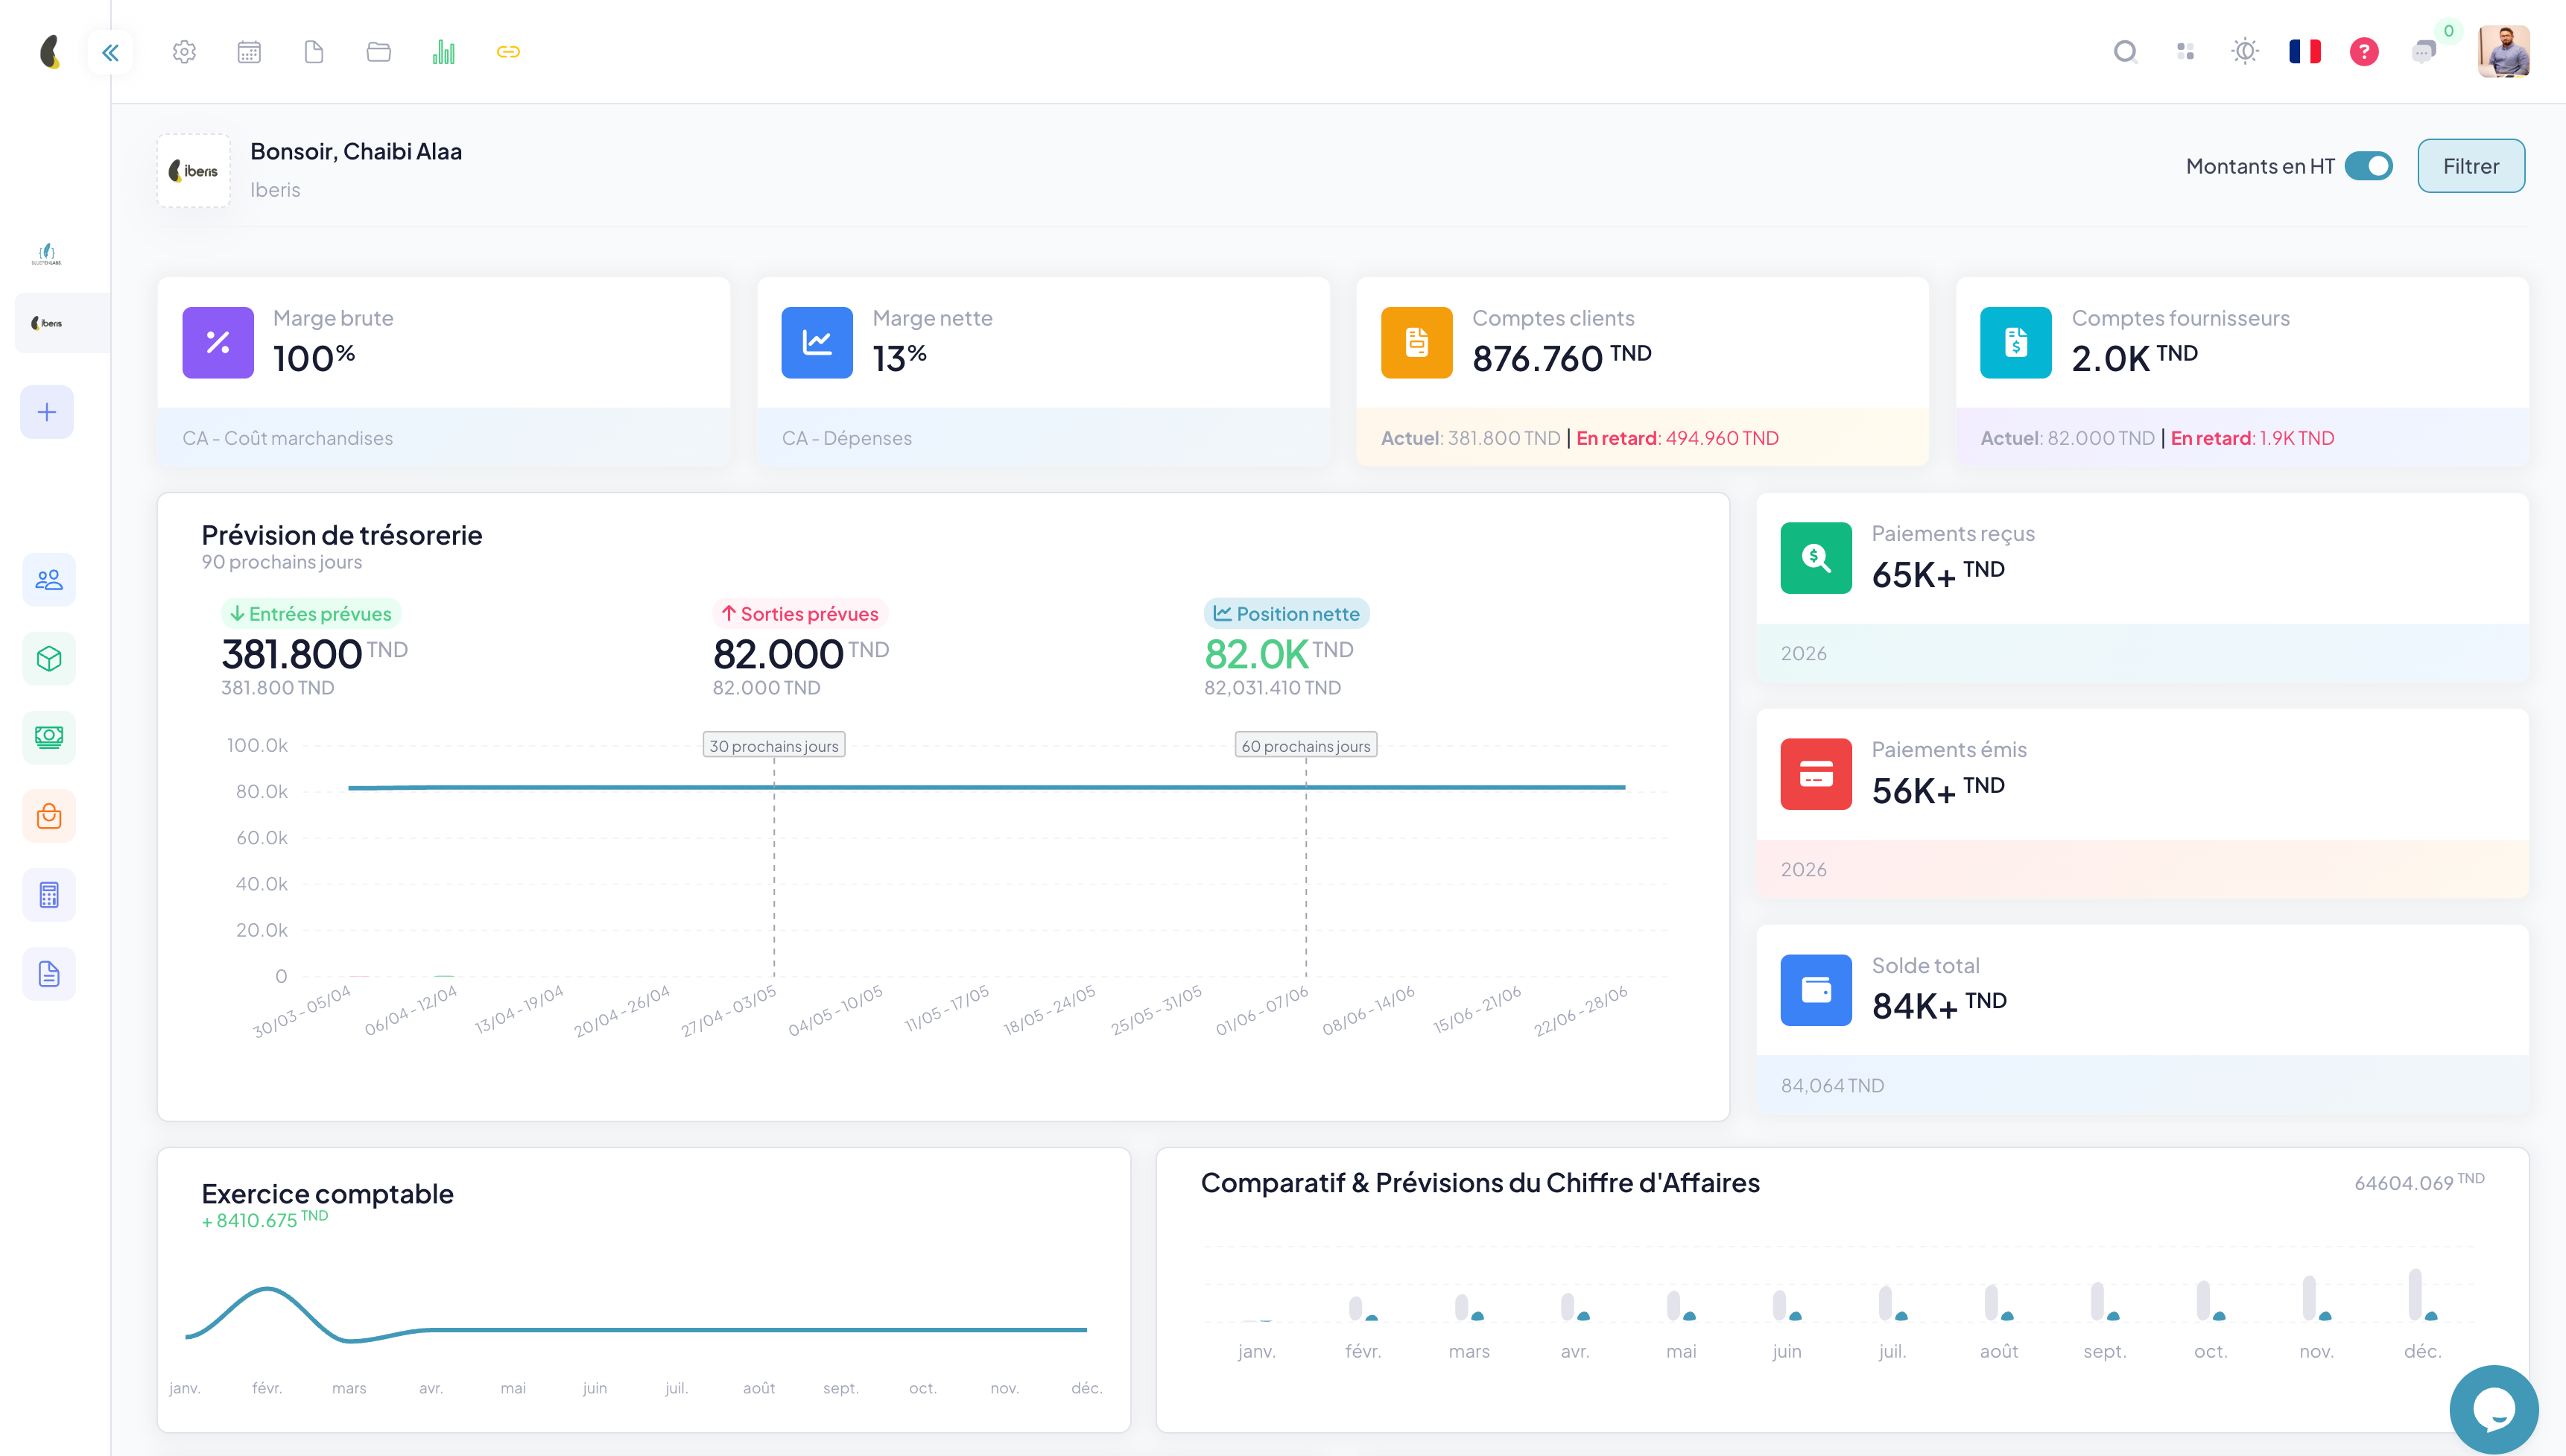Image resolution: width=2566 pixels, height=1456 pixels.
Task: Open products cube icon in sidebar
Action: click(49, 659)
